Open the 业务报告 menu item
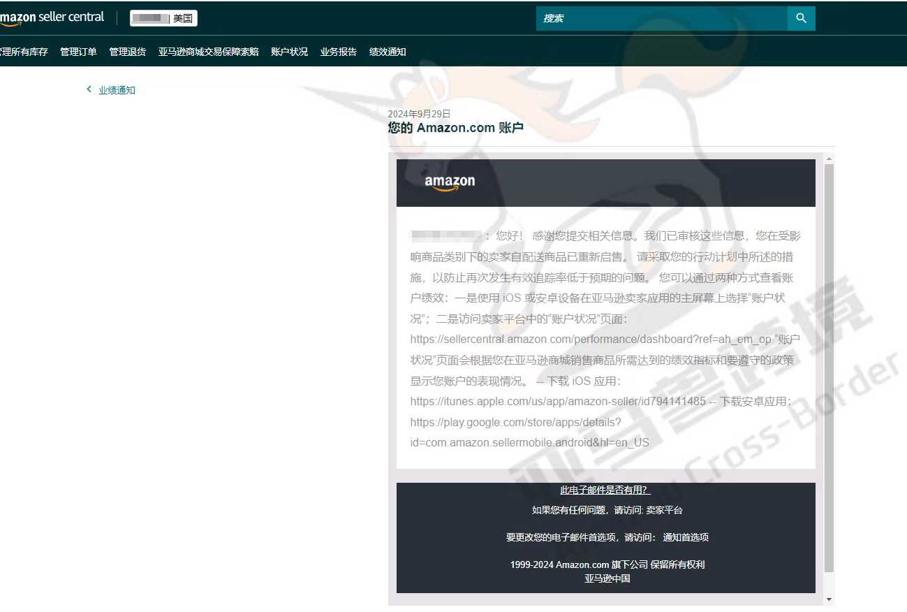This screenshot has width=907, height=612. pyautogui.click(x=339, y=52)
